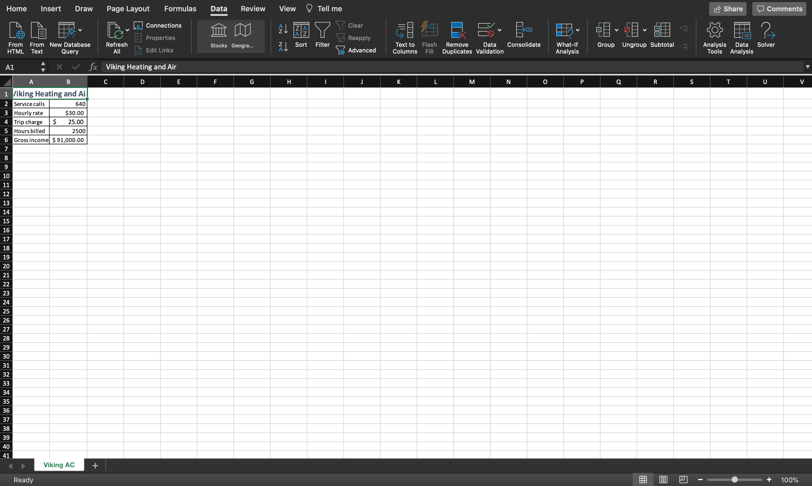The height and width of the screenshot is (486, 812).
Task: Switch to Page Layout view in status bar
Action: (x=663, y=480)
